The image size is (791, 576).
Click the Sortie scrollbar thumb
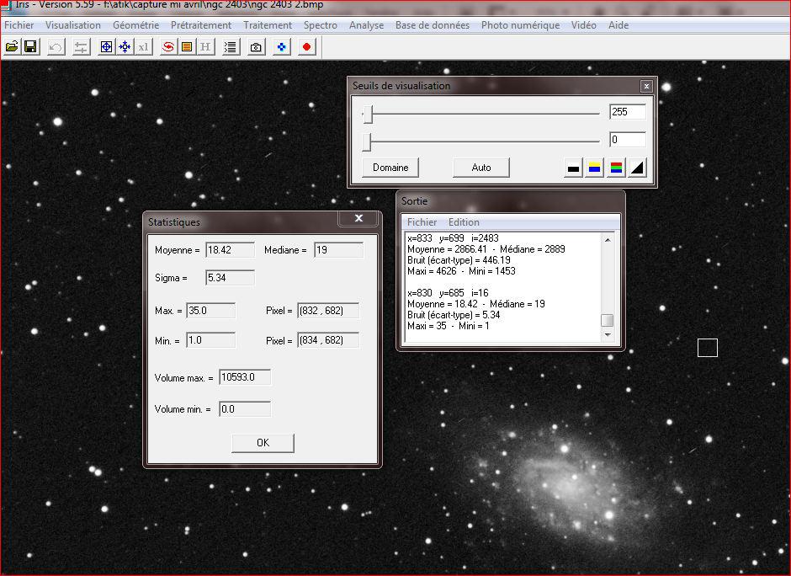point(608,321)
